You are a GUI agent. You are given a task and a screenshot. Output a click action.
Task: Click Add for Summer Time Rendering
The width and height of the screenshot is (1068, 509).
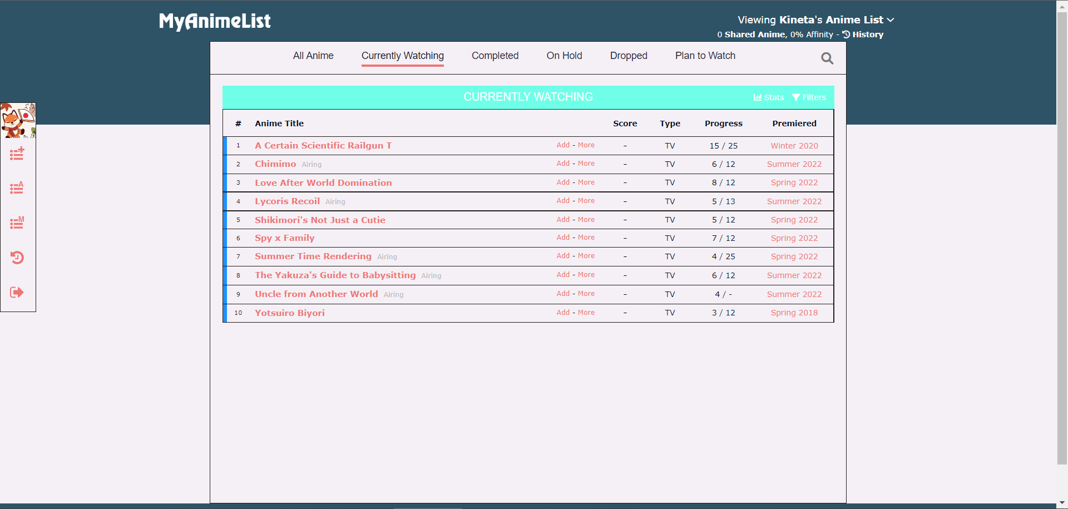(x=563, y=256)
